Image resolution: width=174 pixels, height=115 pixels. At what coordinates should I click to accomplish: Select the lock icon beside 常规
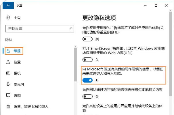[x=8, y=51]
